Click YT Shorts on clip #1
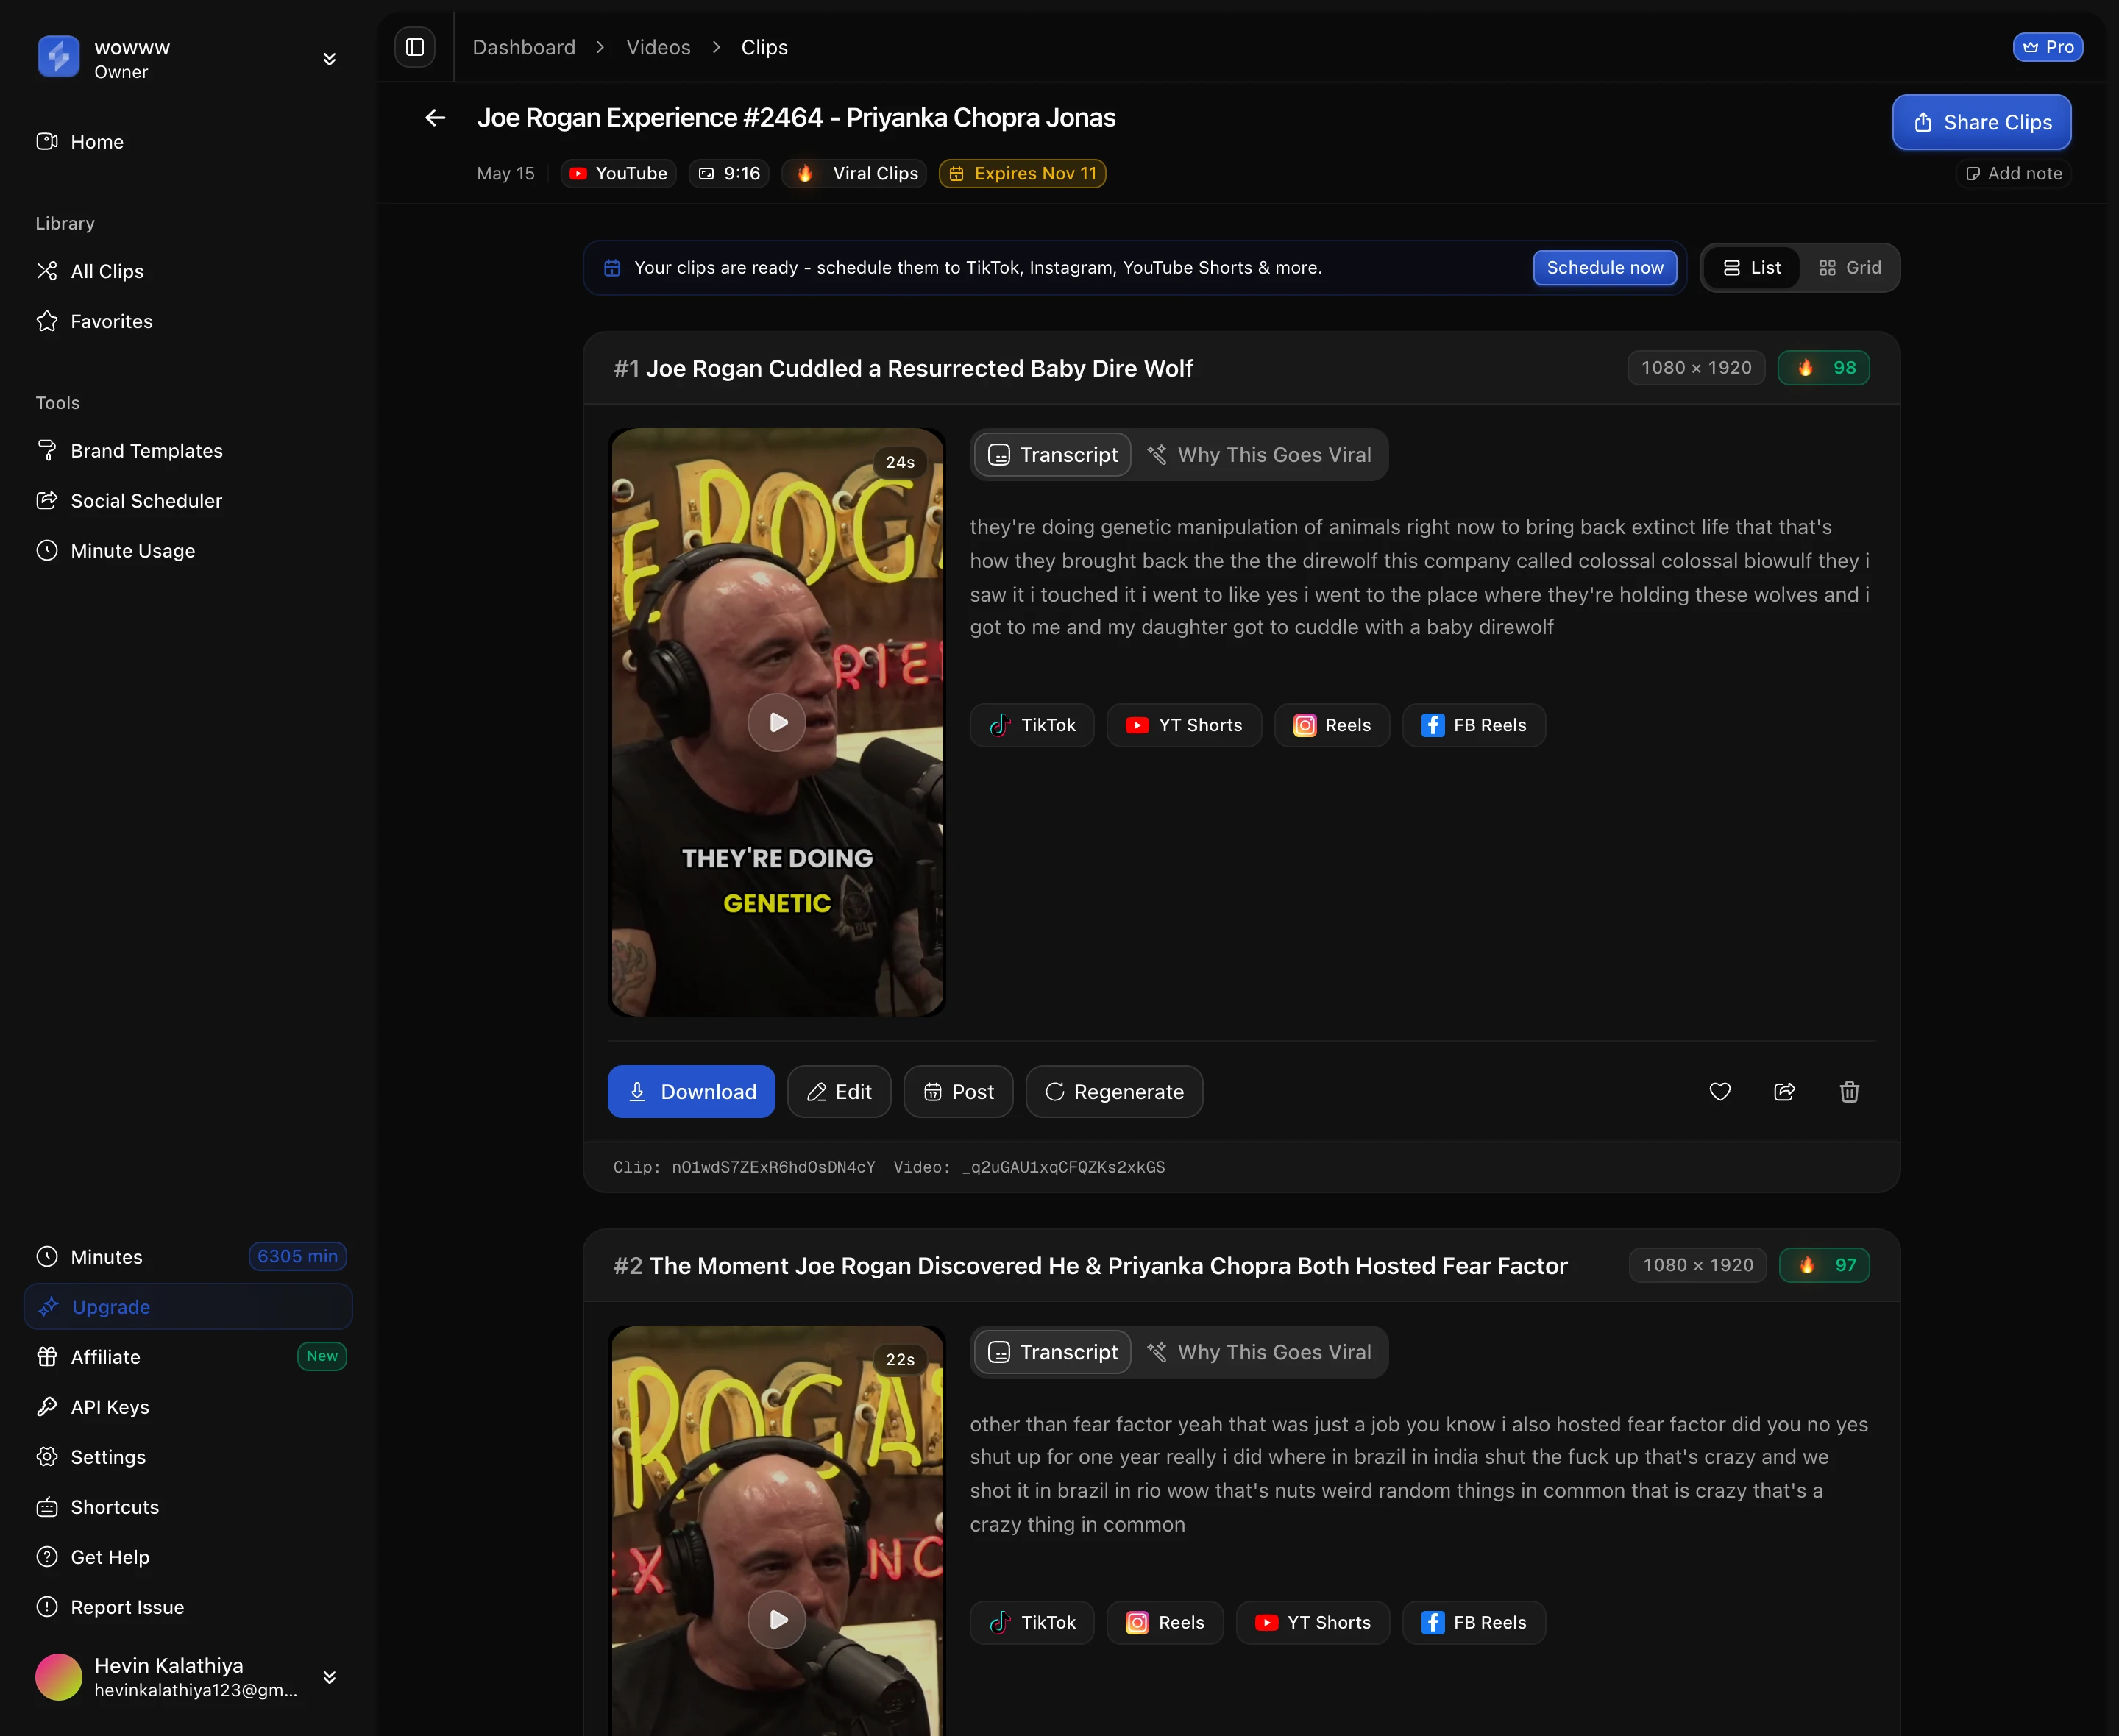 pyautogui.click(x=1184, y=725)
